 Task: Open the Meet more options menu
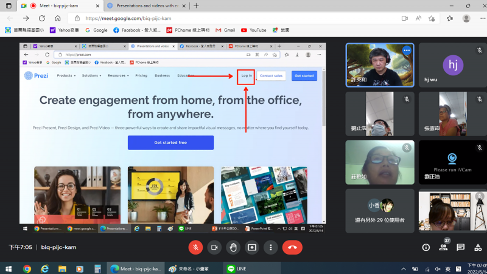pyautogui.click(x=271, y=247)
